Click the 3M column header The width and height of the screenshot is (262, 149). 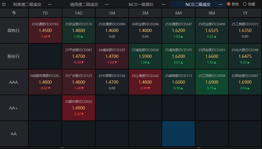coord(145,13)
